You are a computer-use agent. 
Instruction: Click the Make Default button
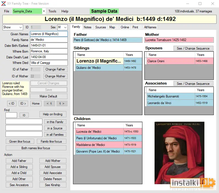pyautogui.click(x=48, y=96)
